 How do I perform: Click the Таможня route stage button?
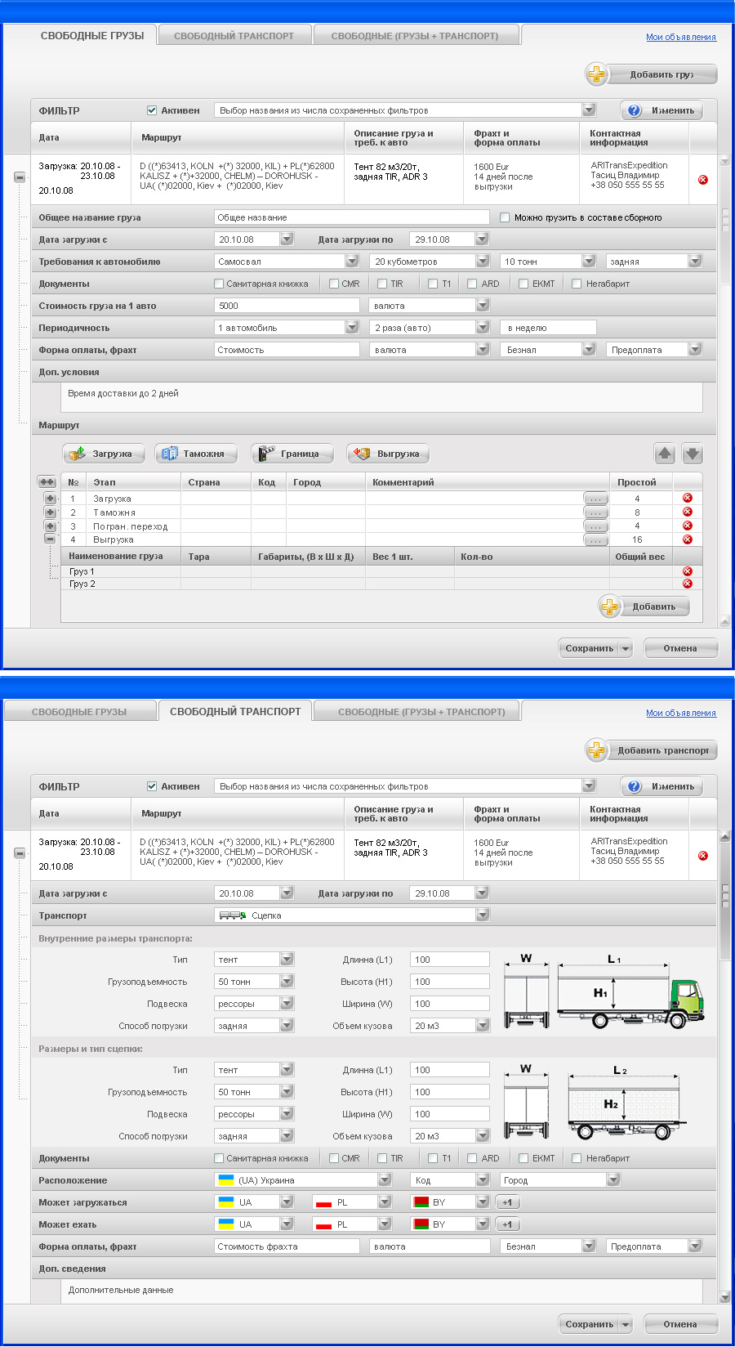click(196, 454)
